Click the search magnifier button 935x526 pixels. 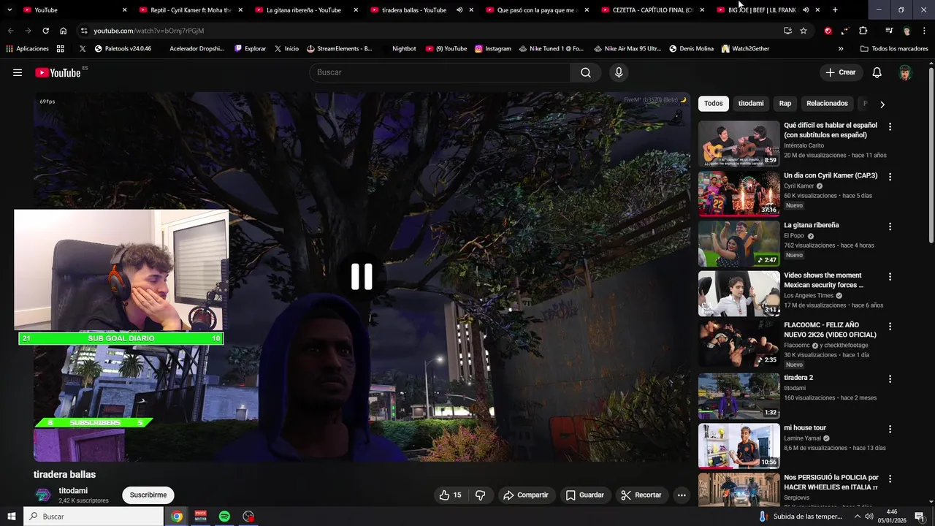pos(586,72)
